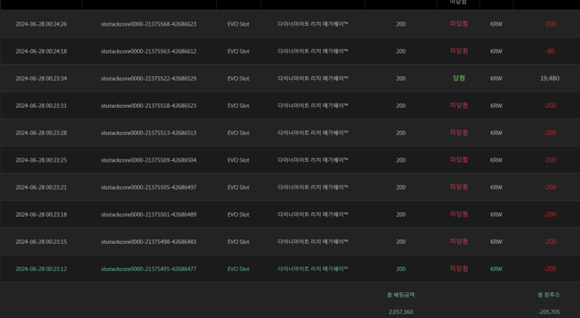Click timestamp 2024-06-28 00:23:21

[41, 187]
